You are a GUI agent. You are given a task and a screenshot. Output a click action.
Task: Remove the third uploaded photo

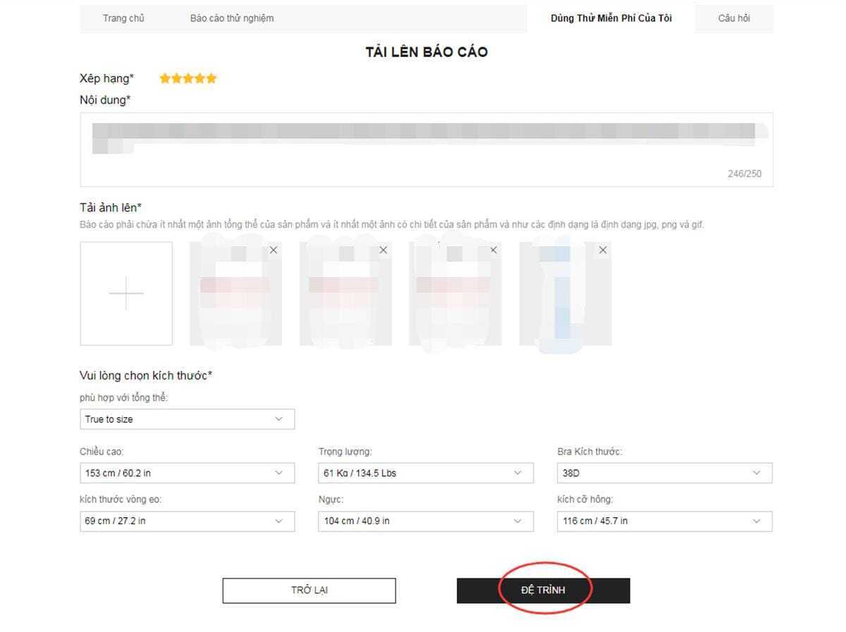click(493, 250)
